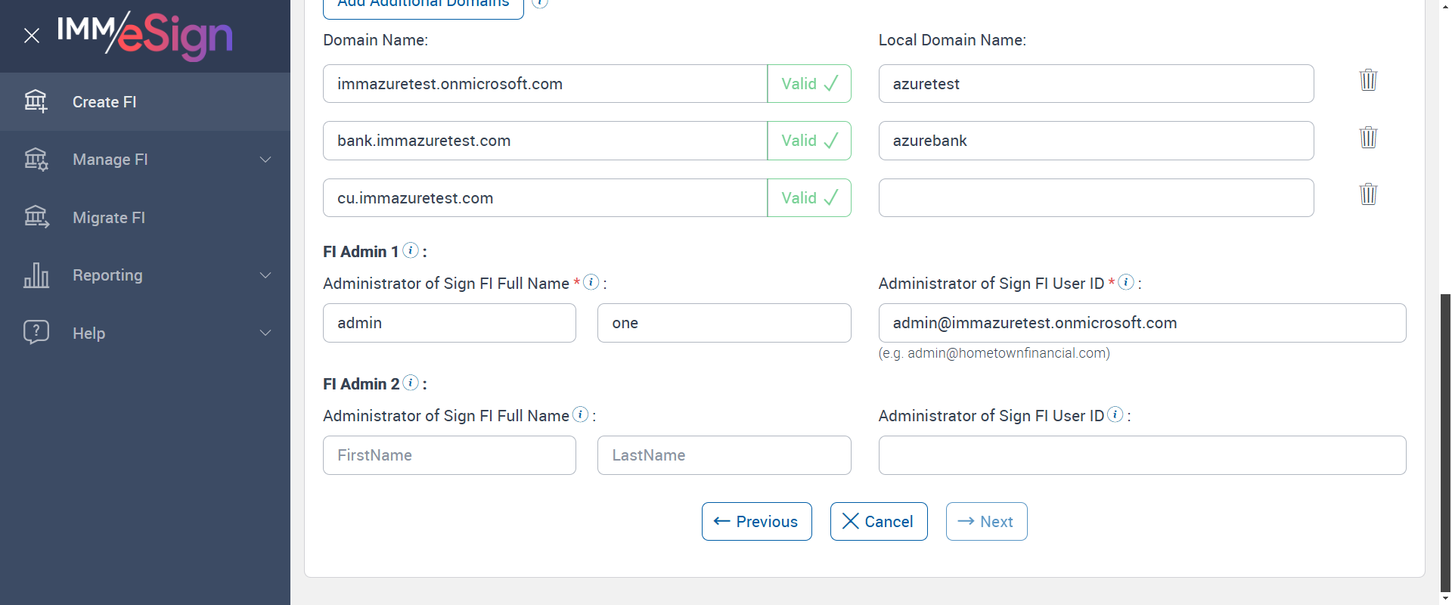The image size is (1452, 605).
Task: Click trash icon for cu.immazuretest.com row
Action: pyautogui.click(x=1368, y=194)
